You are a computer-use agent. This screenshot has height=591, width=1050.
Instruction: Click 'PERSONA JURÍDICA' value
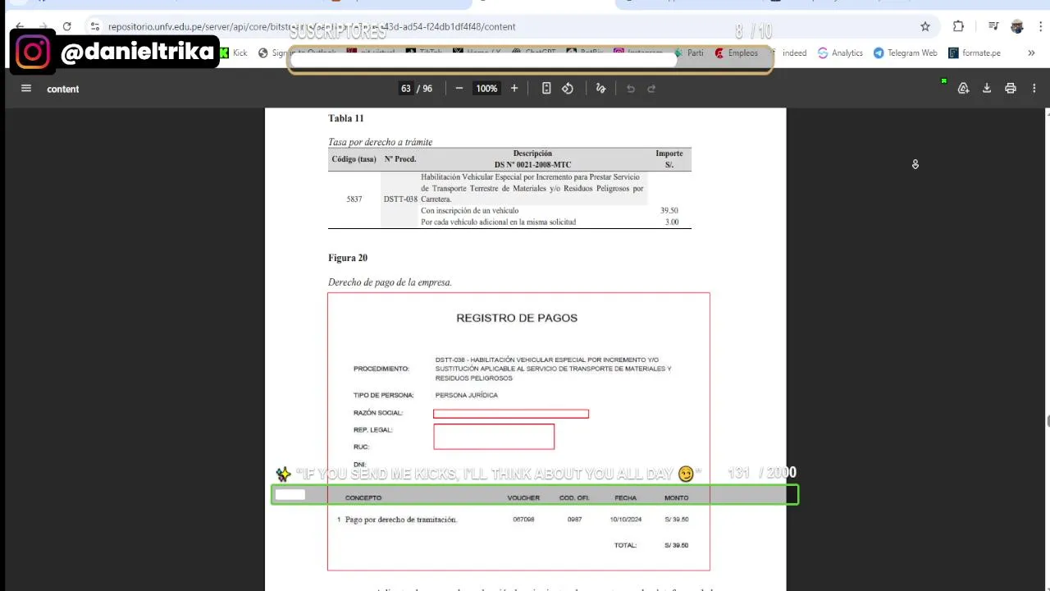(x=467, y=396)
